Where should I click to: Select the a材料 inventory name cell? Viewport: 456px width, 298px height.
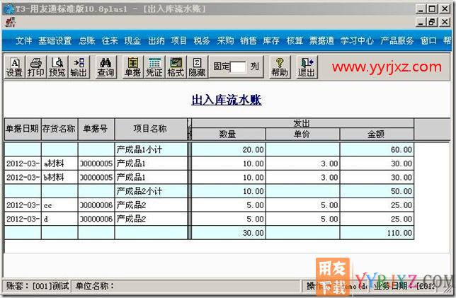click(59, 164)
